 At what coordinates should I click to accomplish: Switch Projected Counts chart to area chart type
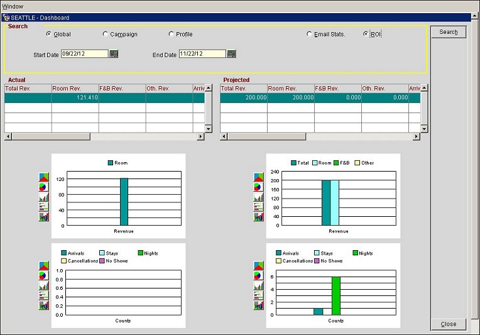coord(259,265)
